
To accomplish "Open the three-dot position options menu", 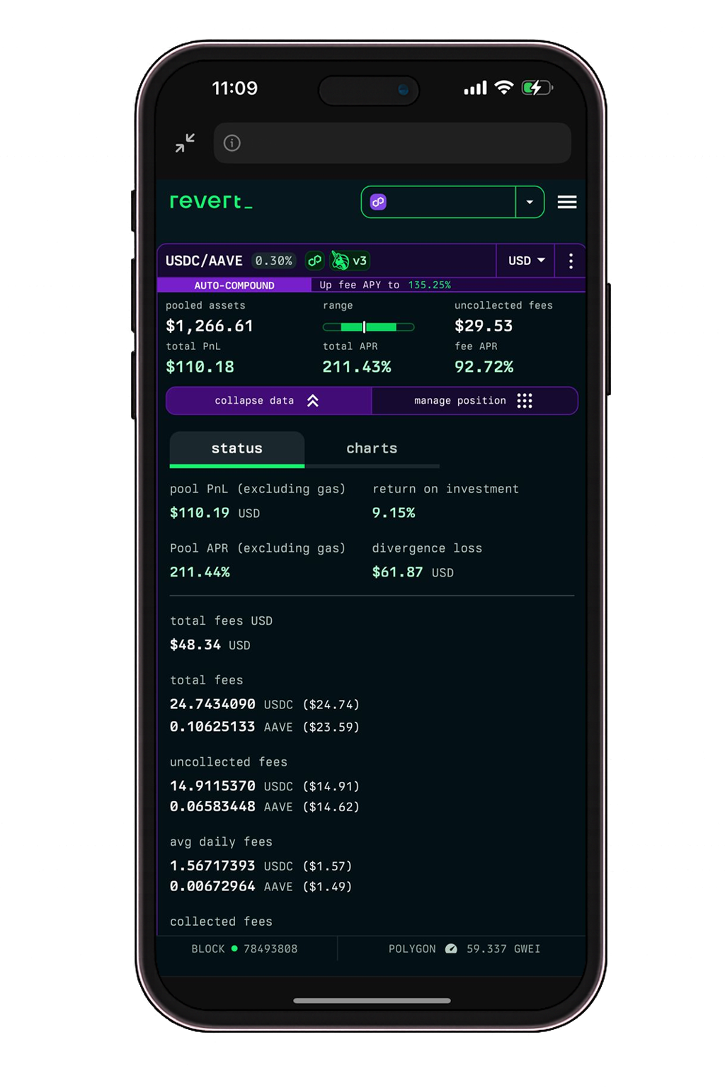I will pos(570,261).
